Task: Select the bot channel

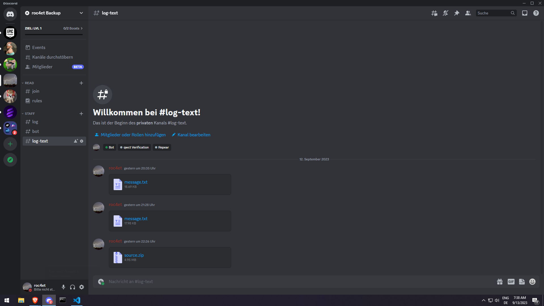Action: click(x=36, y=131)
